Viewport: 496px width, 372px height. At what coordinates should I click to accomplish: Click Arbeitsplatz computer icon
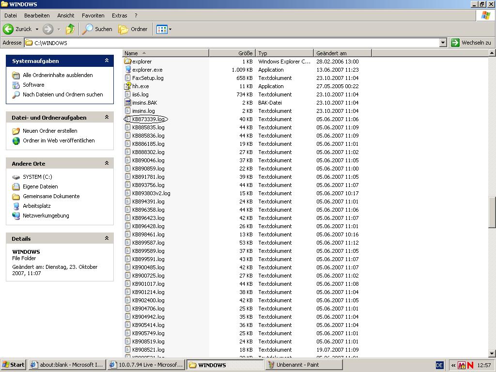(16, 206)
